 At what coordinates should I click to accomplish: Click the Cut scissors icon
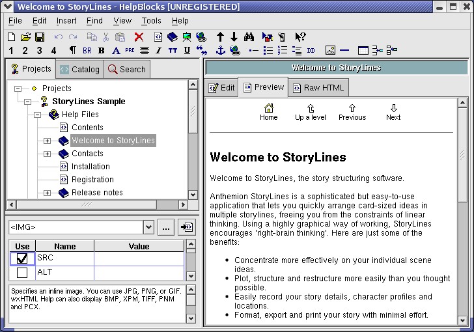tap(105, 37)
